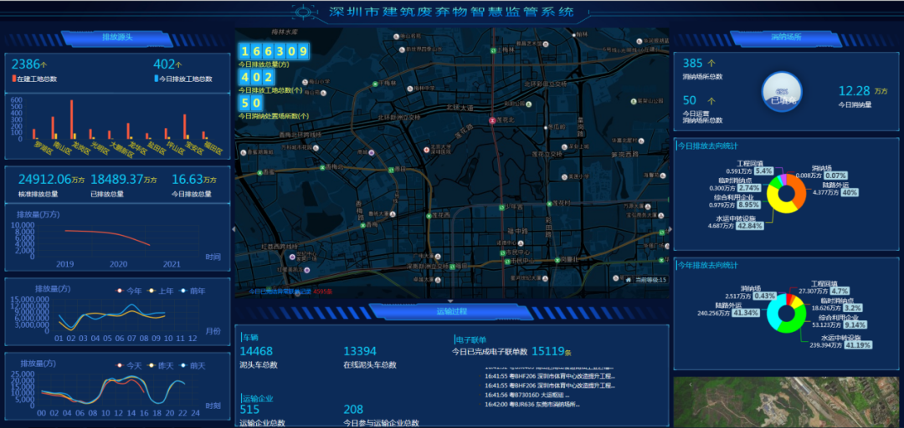
Task: Select the 16:41:56 粤B73016D log row
Action: (x=527, y=395)
